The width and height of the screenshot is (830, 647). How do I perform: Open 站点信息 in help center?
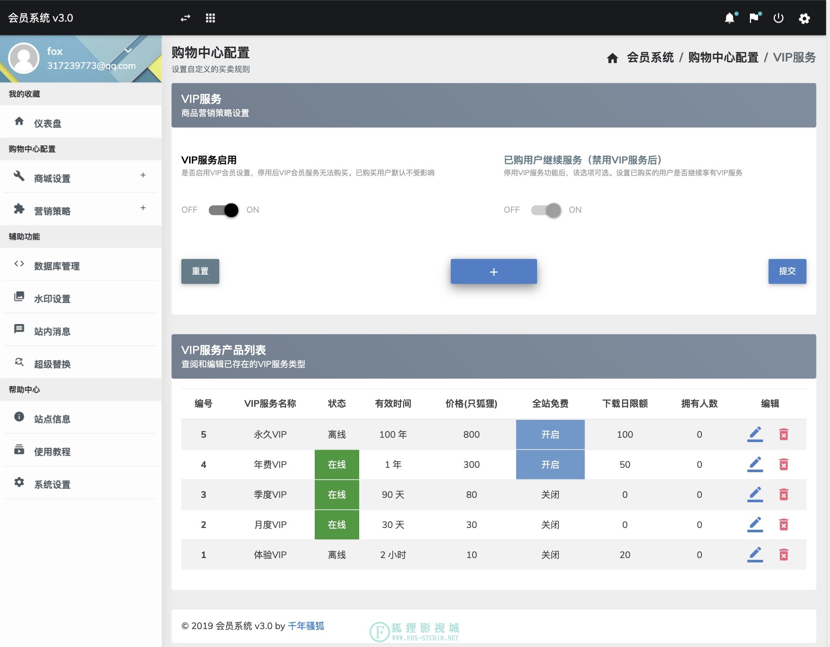(81, 418)
